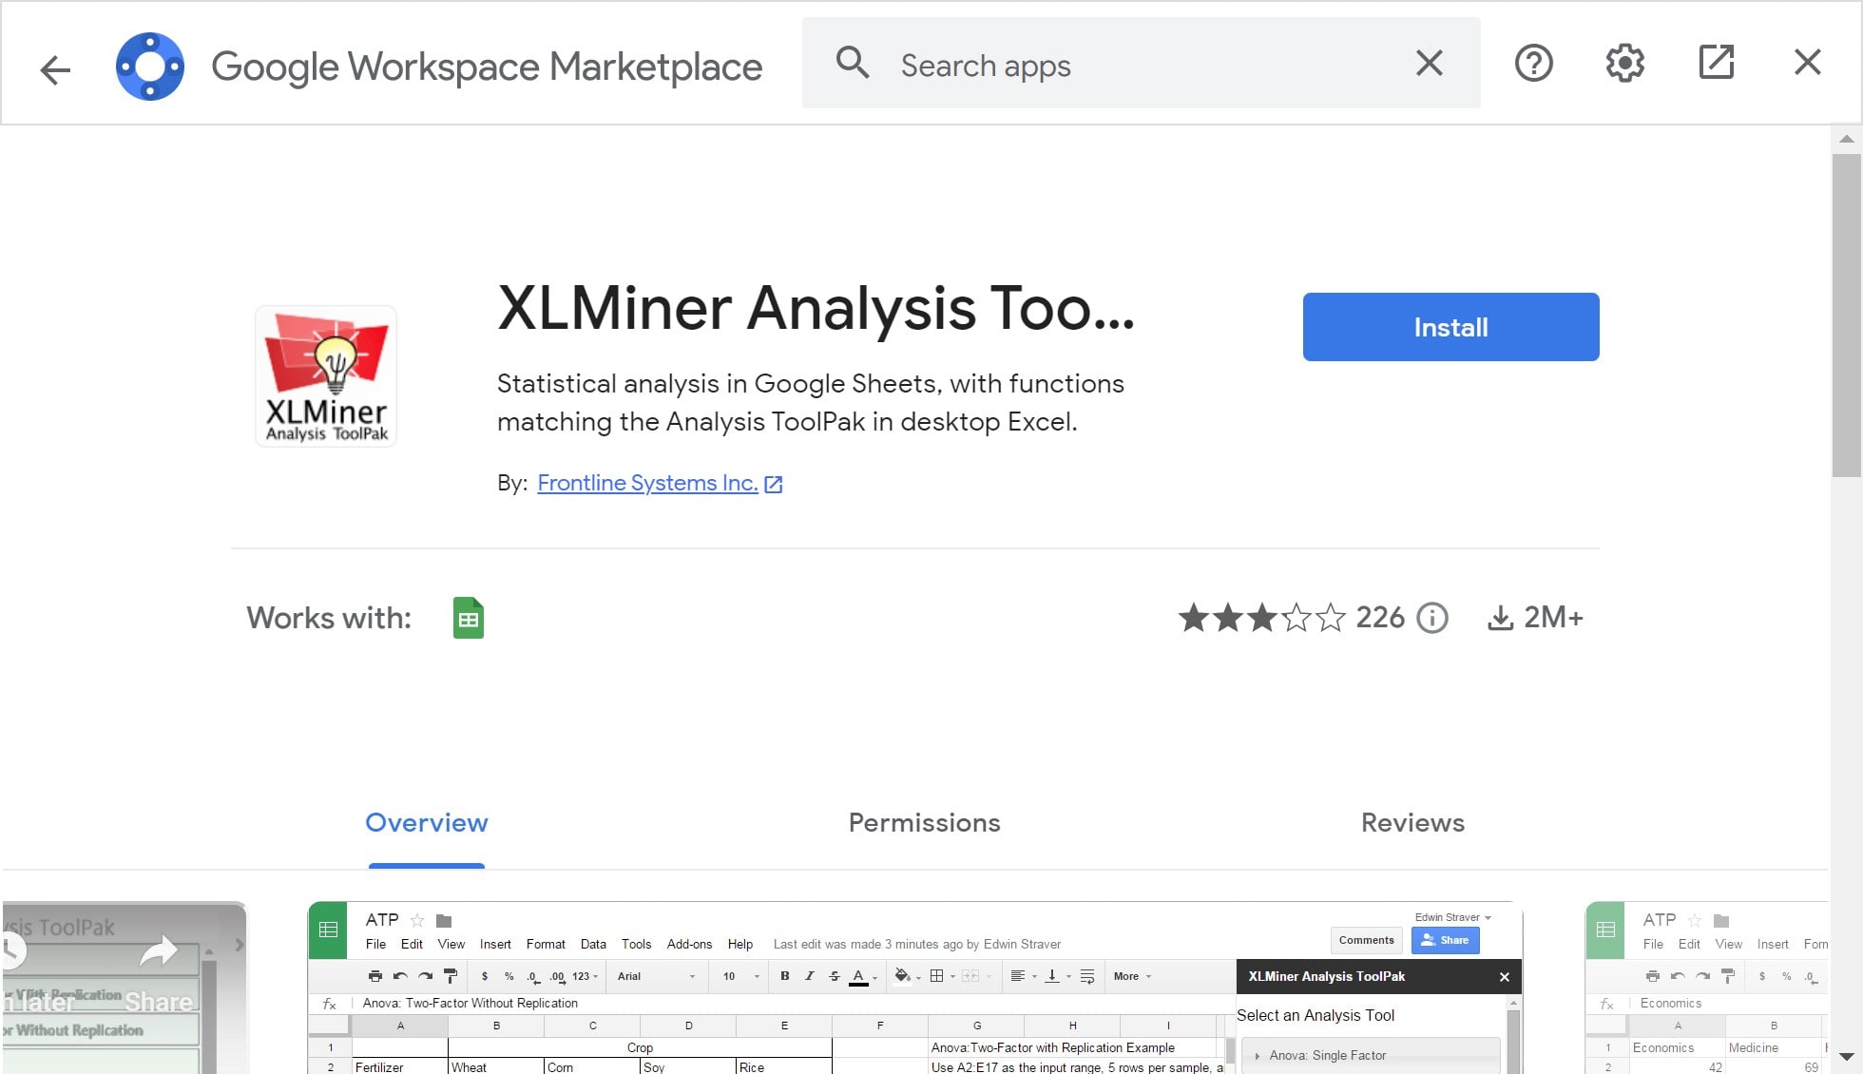Click the rating info icon
The image size is (1863, 1074).
coord(1431,618)
